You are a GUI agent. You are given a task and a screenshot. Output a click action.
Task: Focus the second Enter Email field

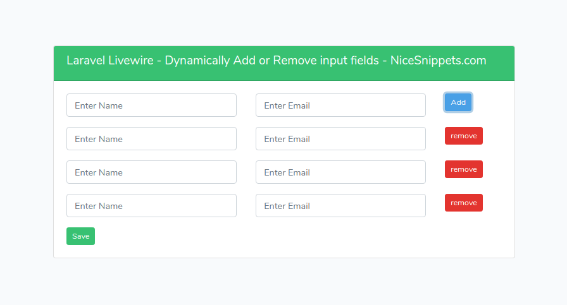(x=340, y=138)
